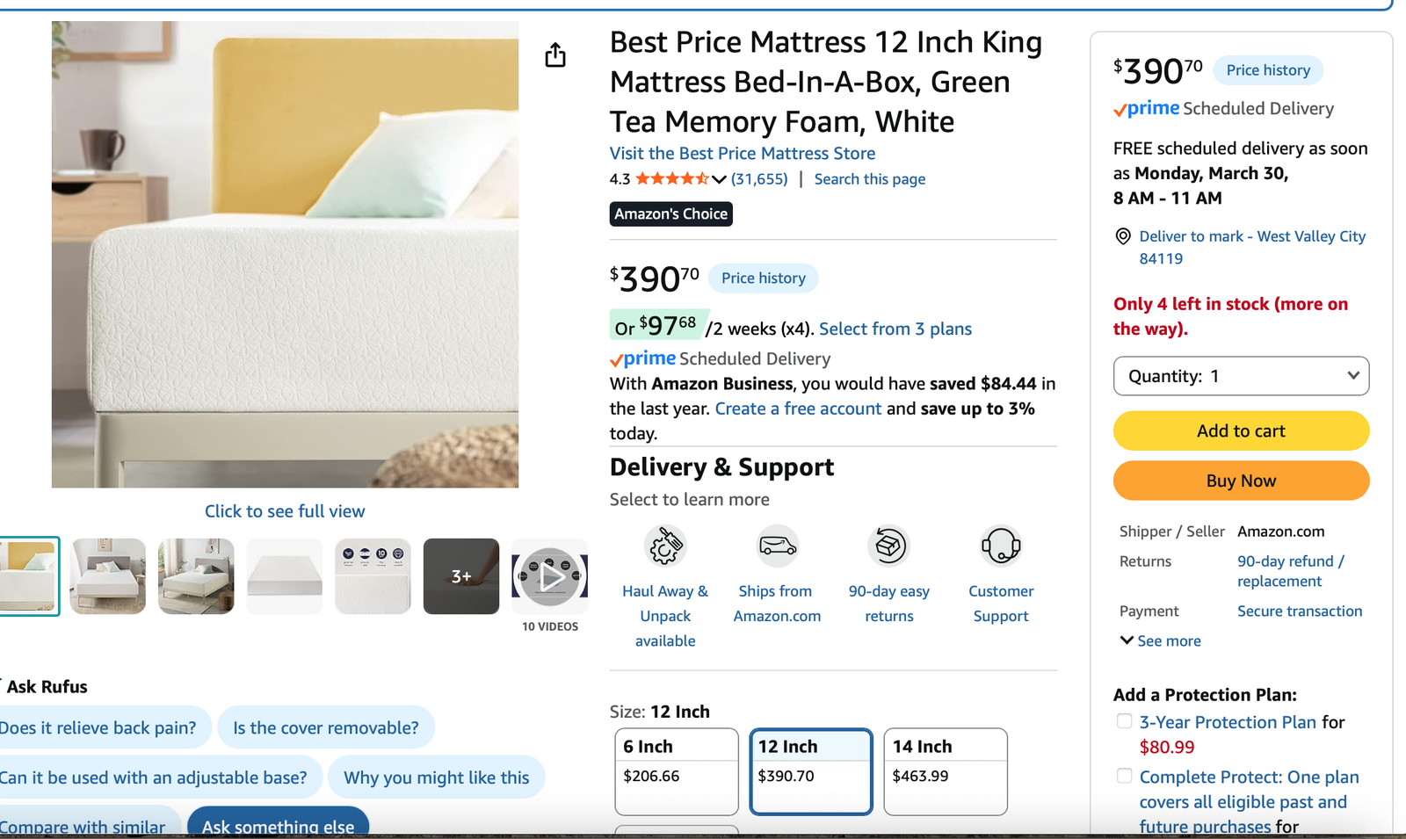Click Compare with similar option

83,827
